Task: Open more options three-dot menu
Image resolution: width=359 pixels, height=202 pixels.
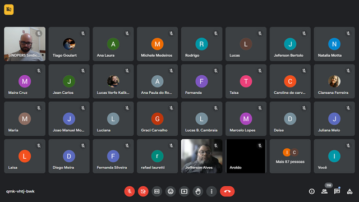Action: [x=211, y=191]
